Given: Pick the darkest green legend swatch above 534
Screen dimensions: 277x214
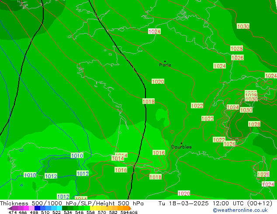Looking at the screenshot, I should (65, 208).
